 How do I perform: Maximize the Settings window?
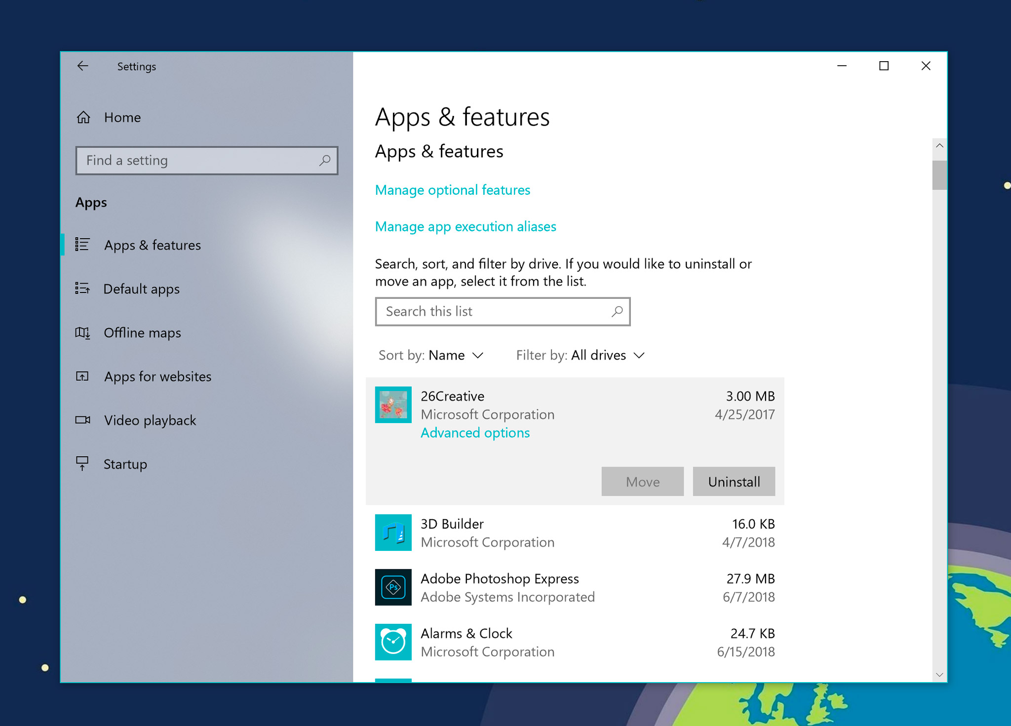(884, 66)
